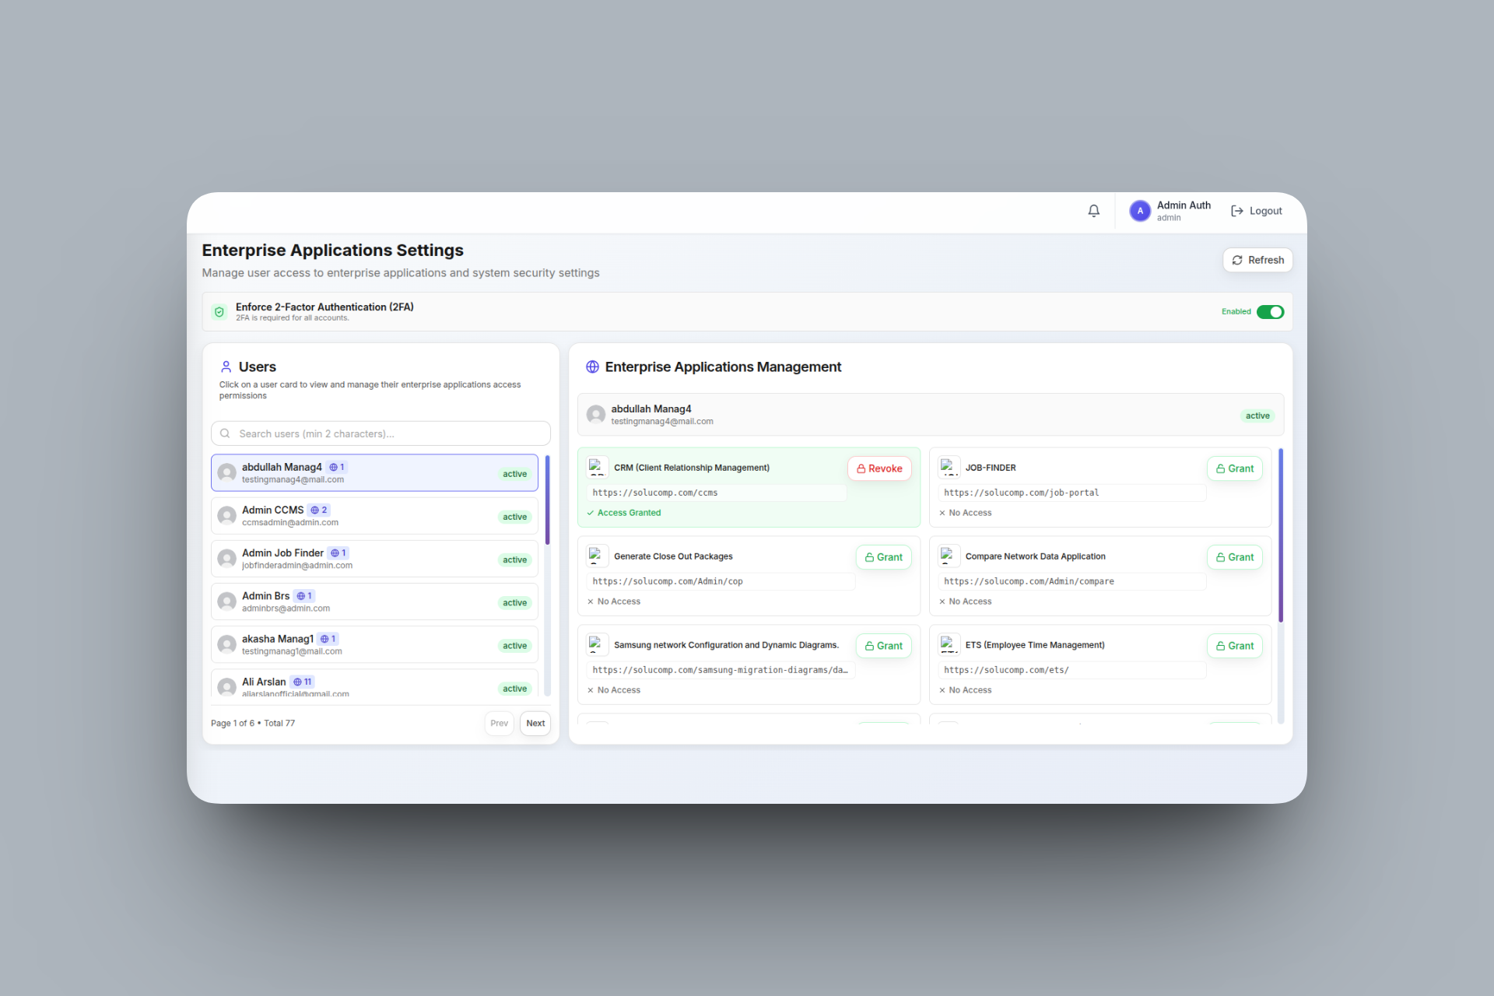Click the https://solucomp.com/ccms URL text

tap(655, 493)
